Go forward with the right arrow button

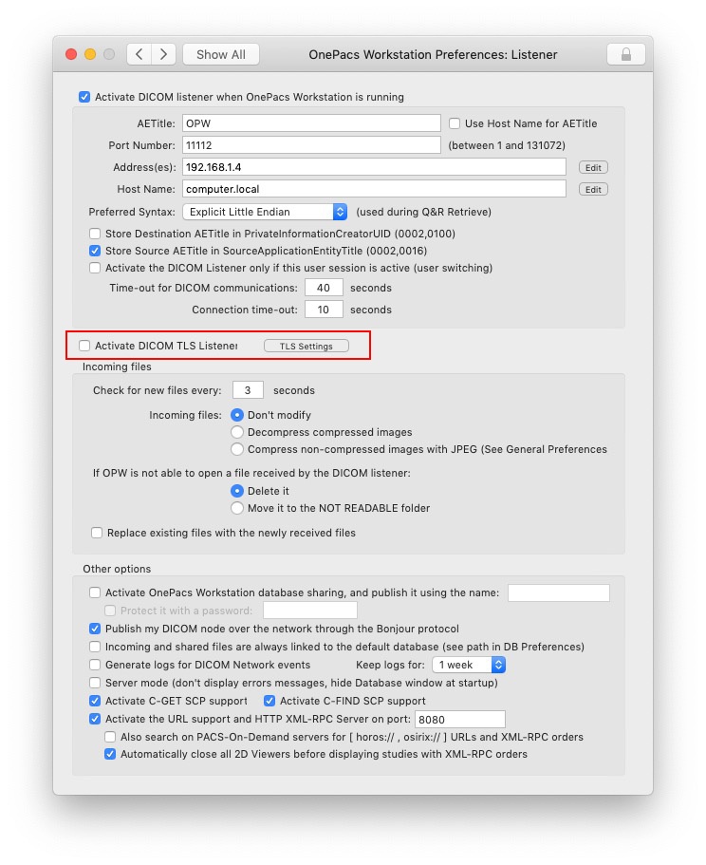(x=163, y=54)
